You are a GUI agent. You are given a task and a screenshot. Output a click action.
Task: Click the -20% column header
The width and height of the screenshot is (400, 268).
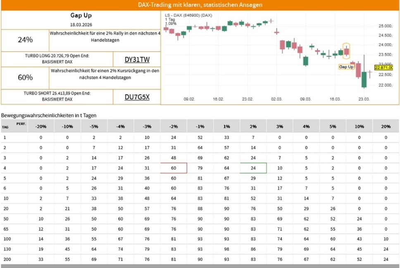[40, 126]
